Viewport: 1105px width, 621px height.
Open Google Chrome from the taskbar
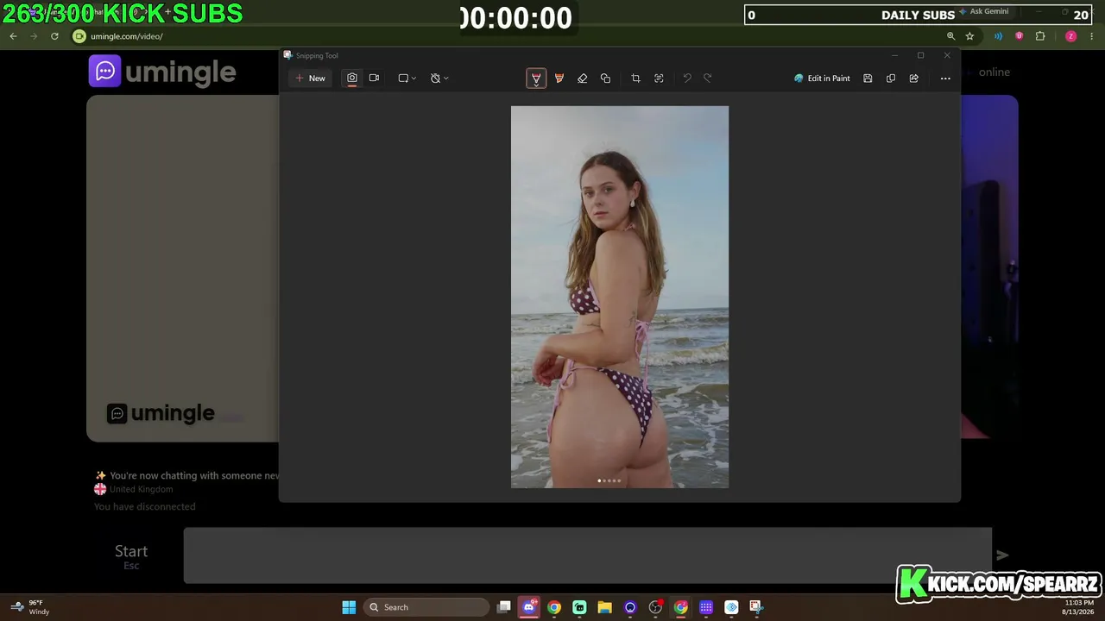[554, 607]
